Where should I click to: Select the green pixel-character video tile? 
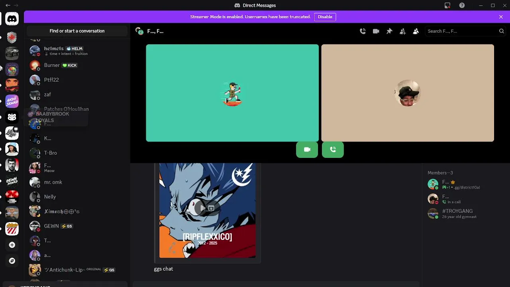click(232, 93)
